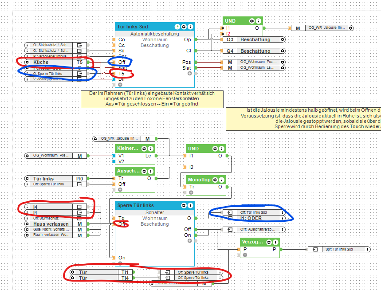Toggle inverted I2 input on top UND block
381x290 pixels.
223,34
